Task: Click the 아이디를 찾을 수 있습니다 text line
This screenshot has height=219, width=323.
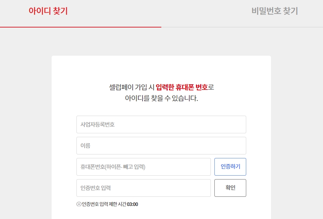Action: (x=161, y=98)
